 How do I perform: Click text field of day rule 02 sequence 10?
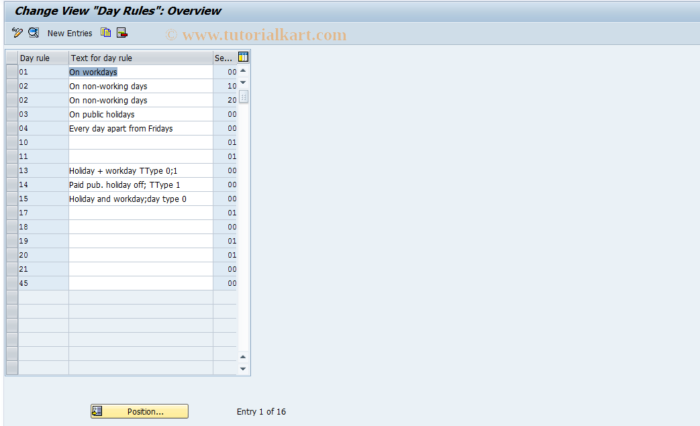[x=141, y=86]
